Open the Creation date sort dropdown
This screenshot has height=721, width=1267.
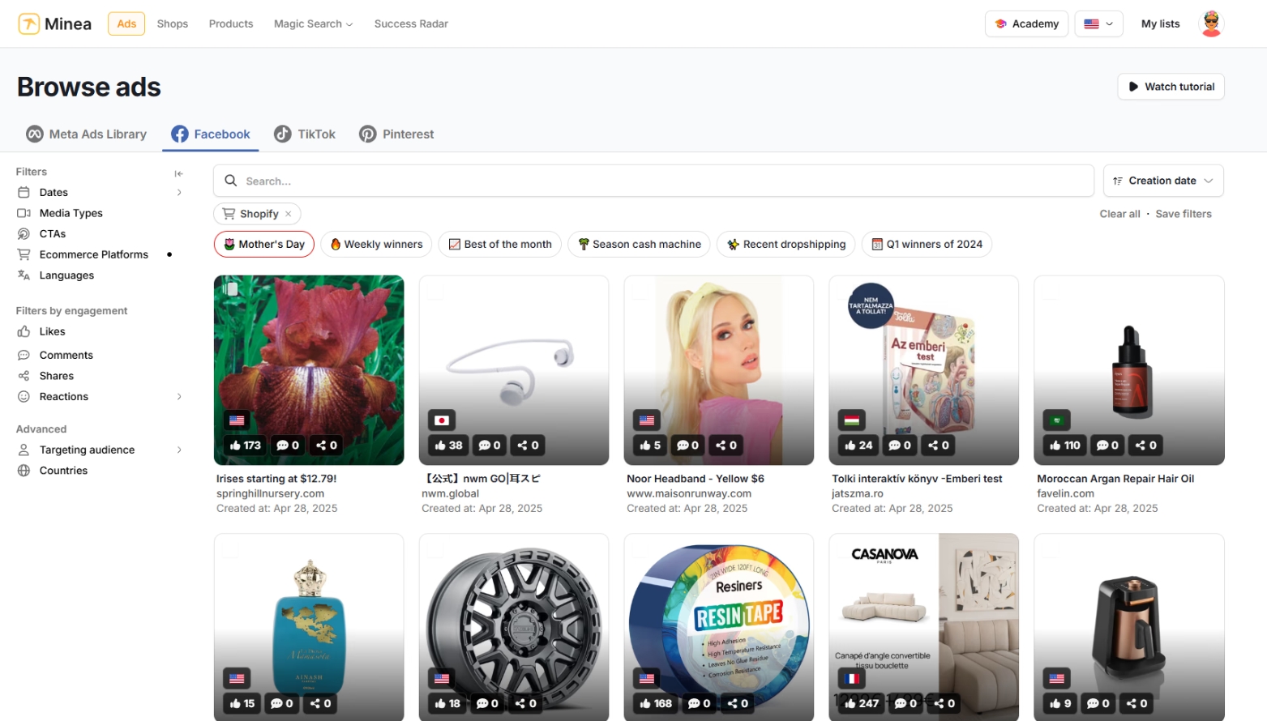tap(1162, 181)
